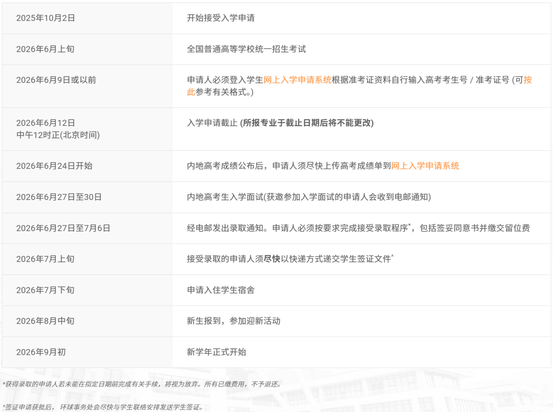
Task: Click the text 中午12时正(北京时间)
Action: coord(58,135)
